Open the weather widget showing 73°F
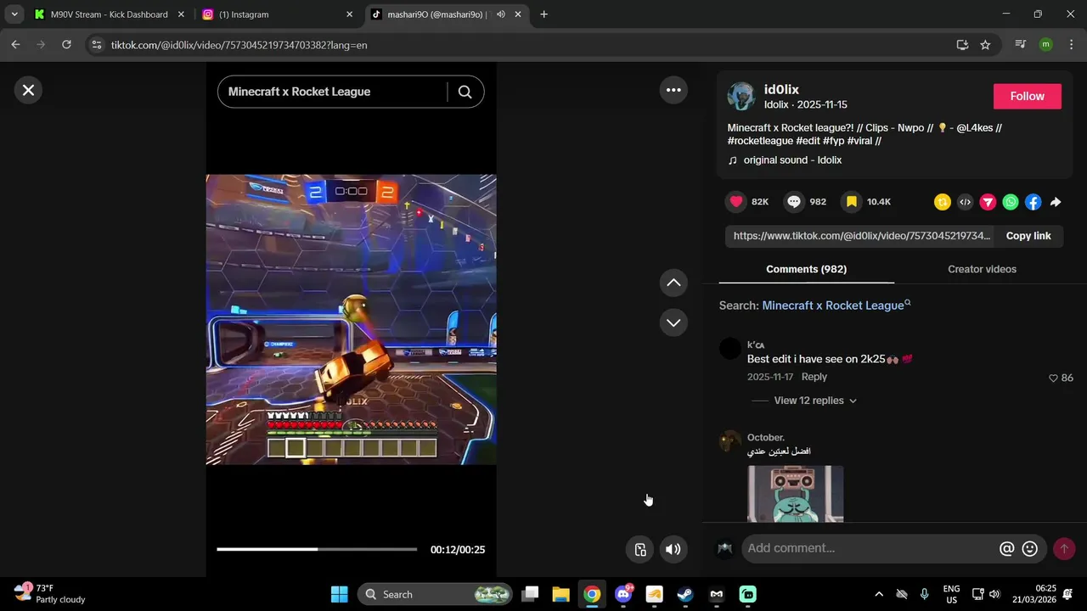Screen dimensions: 1087x611 tap(51, 593)
